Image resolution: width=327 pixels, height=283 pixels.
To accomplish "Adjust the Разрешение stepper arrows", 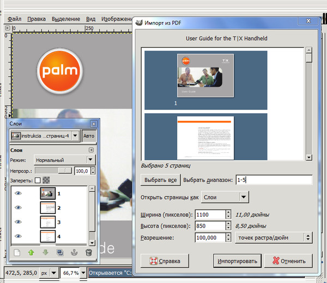I will pyautogui.click(x=228, y=237).
